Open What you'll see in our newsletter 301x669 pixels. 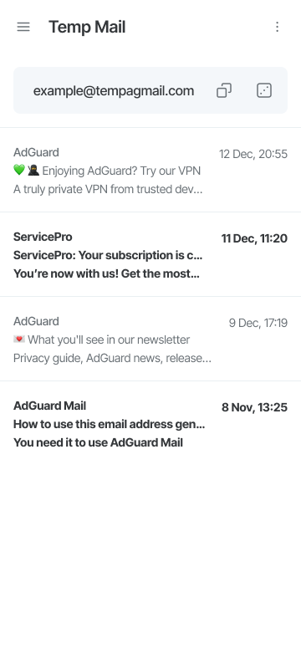(x=150, y=340)
